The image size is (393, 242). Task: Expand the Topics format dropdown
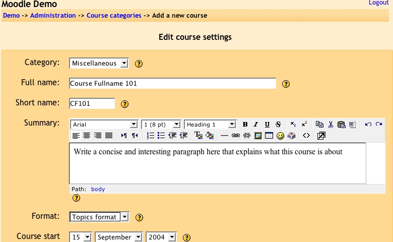click(x=99, y=217)
